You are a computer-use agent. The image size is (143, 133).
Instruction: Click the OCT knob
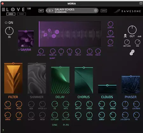61,51
